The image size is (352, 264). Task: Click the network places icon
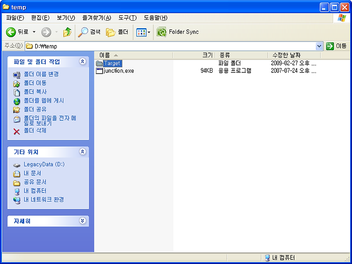pos(16,200)
